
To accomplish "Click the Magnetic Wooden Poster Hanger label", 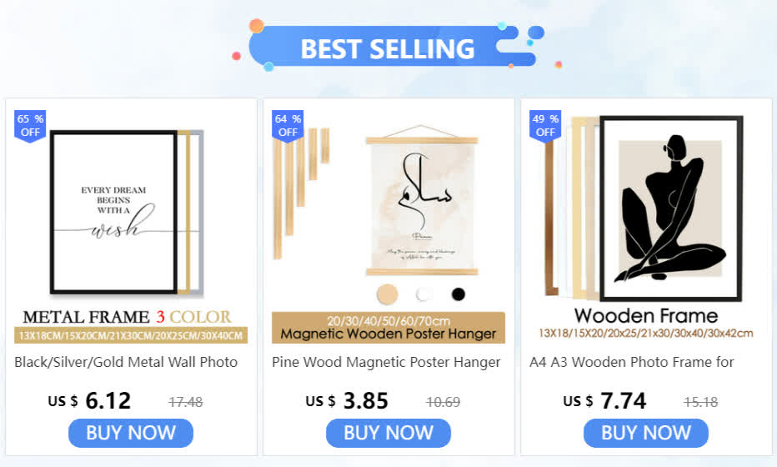I will pyautogui.click(x=388, y=334).
